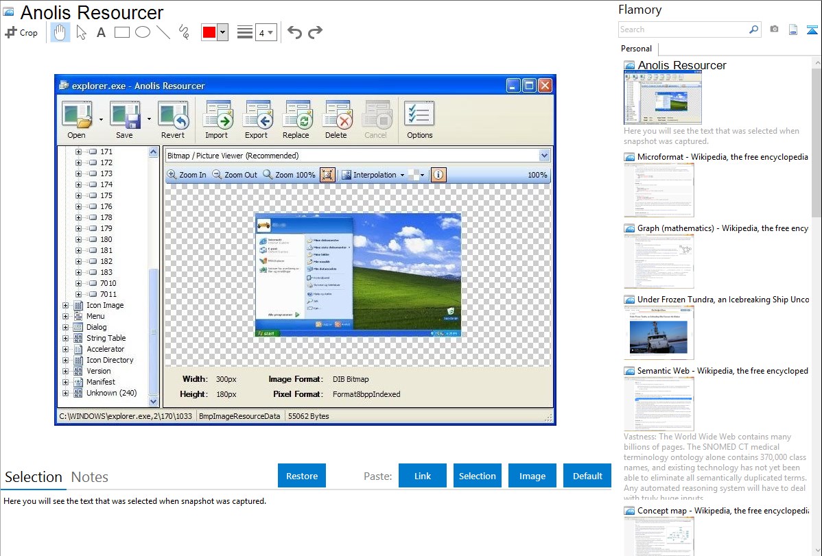Image resolution: width=822 pixels, height=556 pixels.
Task: Click the Windows XP bitmap preview image
Action: [358, 275]
